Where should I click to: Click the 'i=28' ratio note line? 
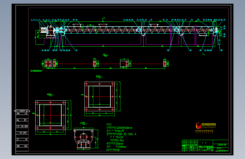tap(116, 137)
